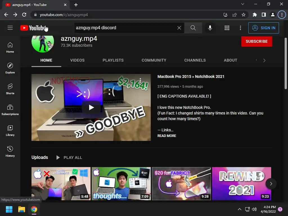Click browser forward arrow

click(15, 15)
